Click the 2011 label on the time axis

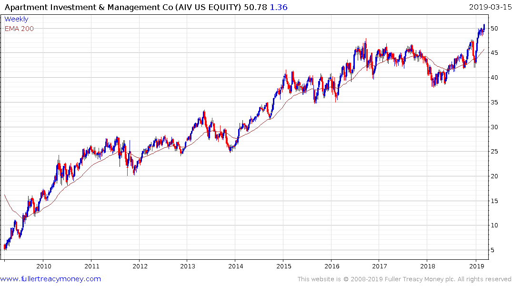[92, 266]
